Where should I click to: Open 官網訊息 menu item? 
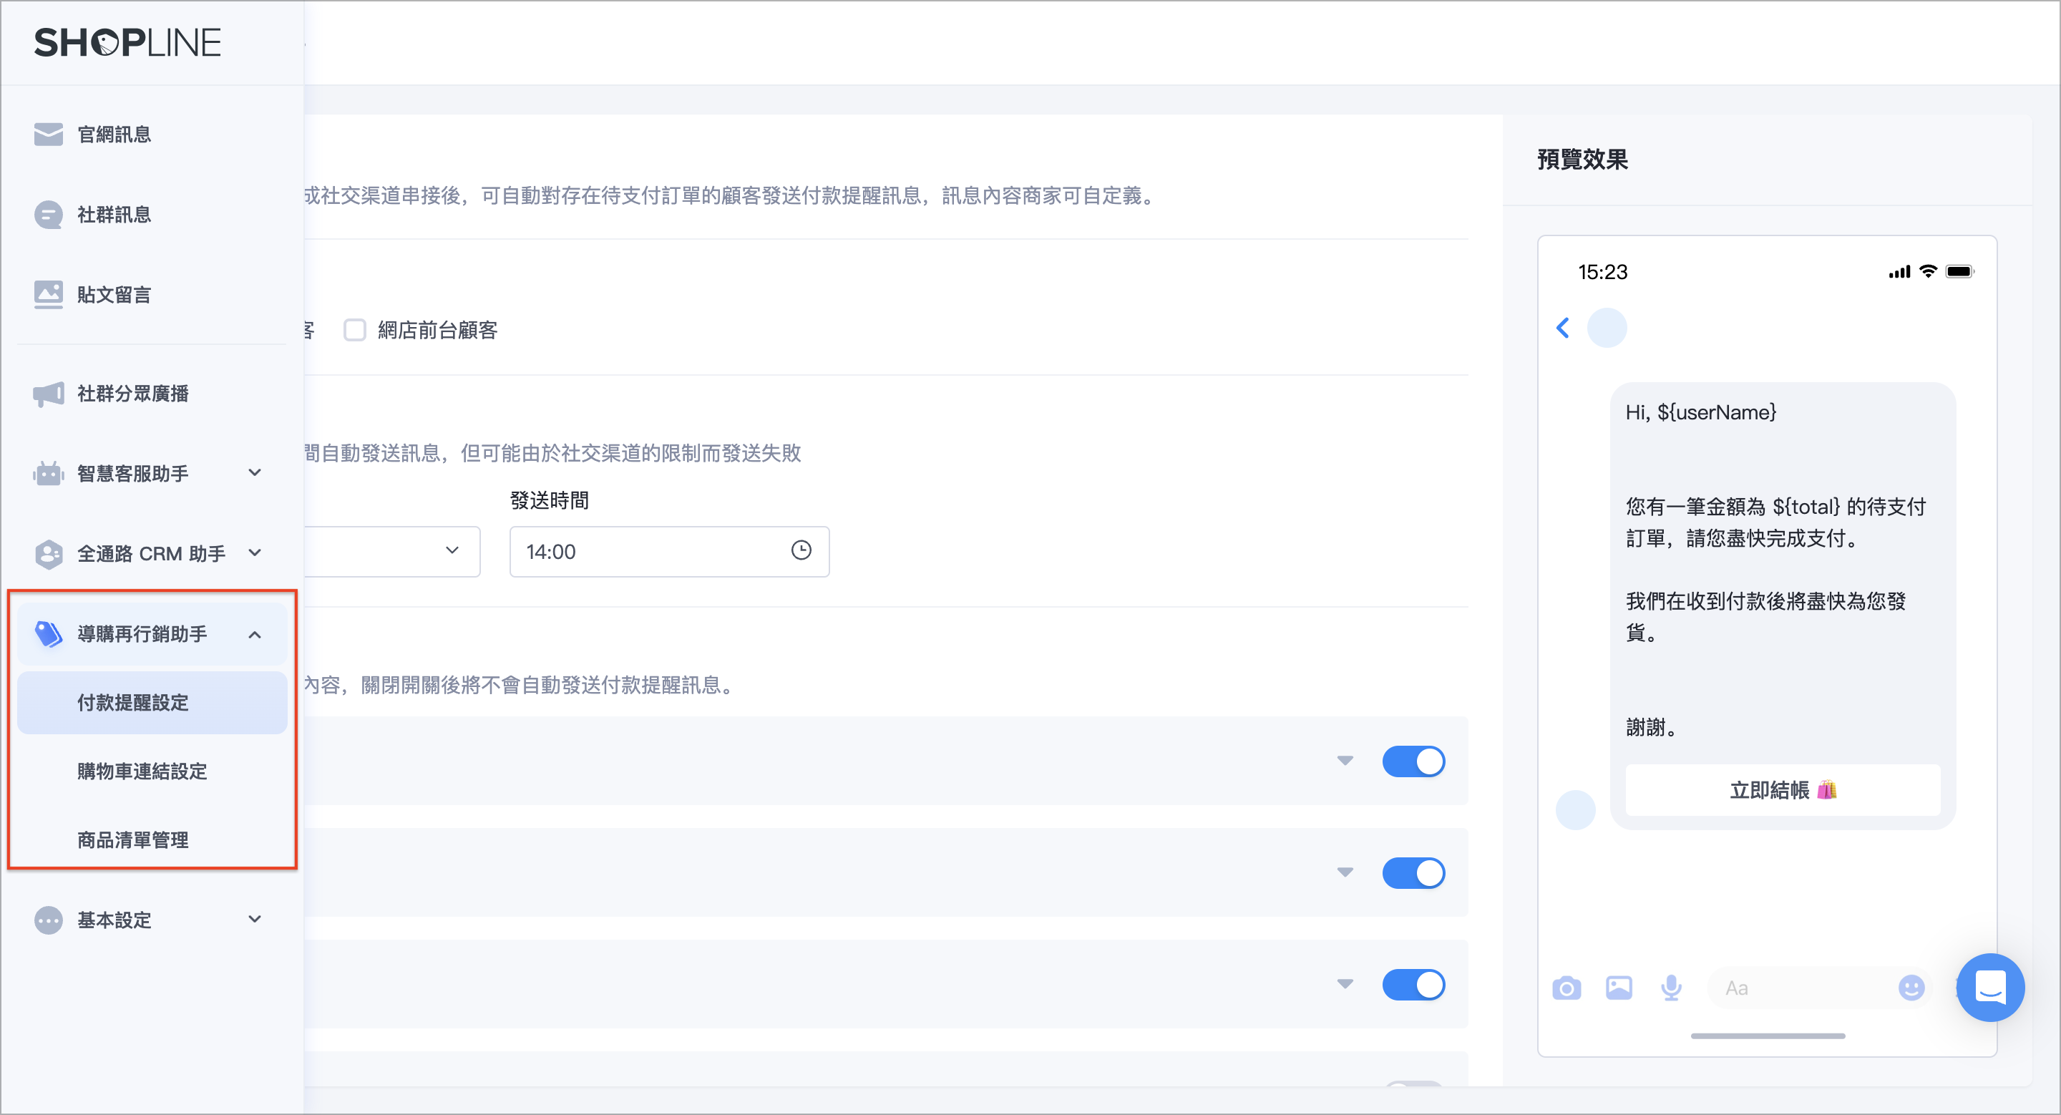tap(152, 135)
